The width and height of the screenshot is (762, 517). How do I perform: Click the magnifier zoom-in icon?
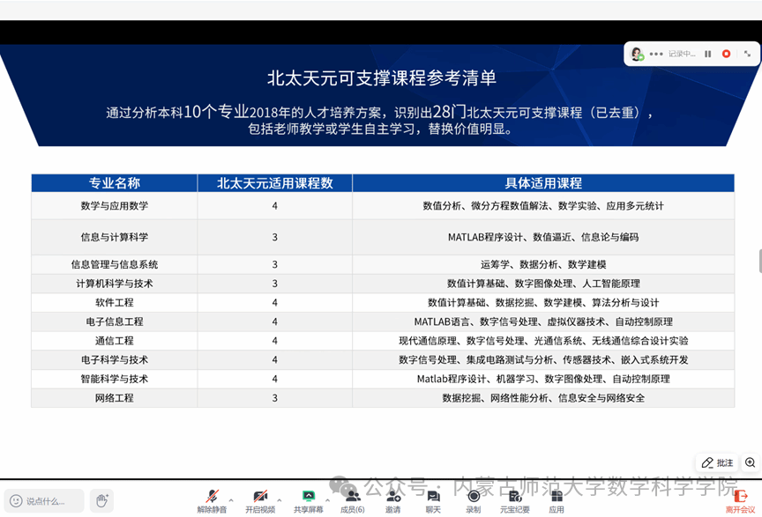pyautogui.click(x=751, y=462)
